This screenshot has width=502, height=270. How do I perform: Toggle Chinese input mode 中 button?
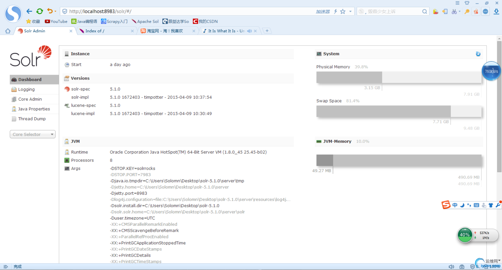[455, 205]
